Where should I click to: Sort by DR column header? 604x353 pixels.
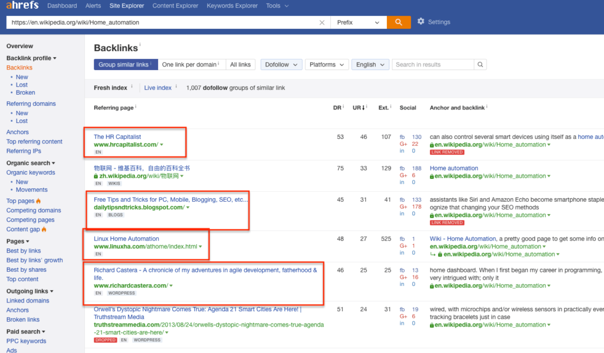337,108
